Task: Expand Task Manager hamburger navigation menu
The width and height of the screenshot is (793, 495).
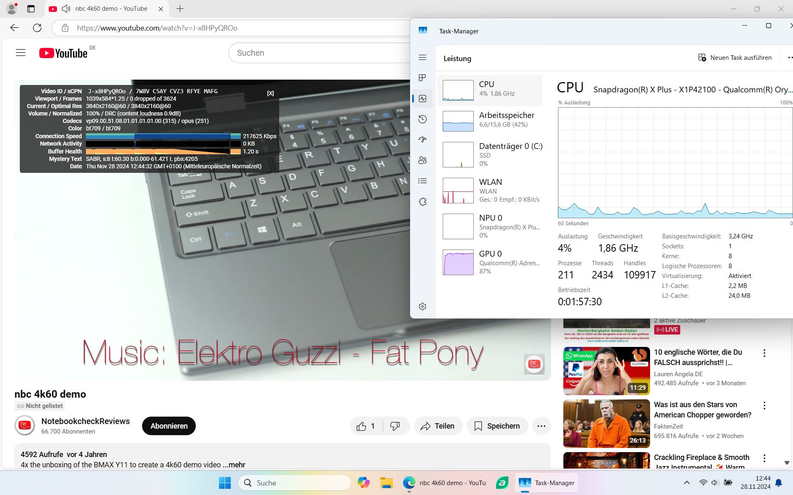Action: (x=422, y=57)
